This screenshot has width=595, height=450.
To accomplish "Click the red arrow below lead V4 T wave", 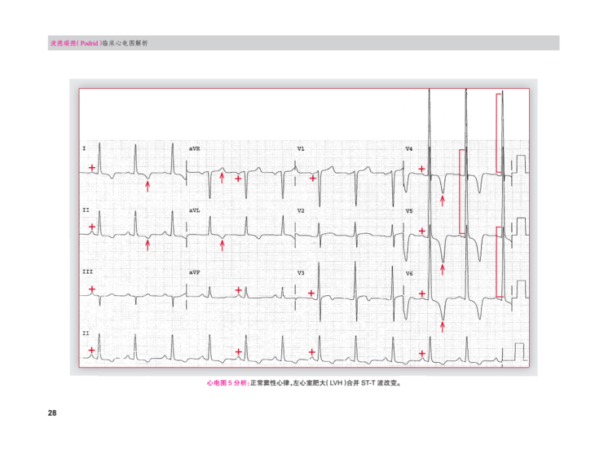I will pyautogui.click(x=443, y=201).
